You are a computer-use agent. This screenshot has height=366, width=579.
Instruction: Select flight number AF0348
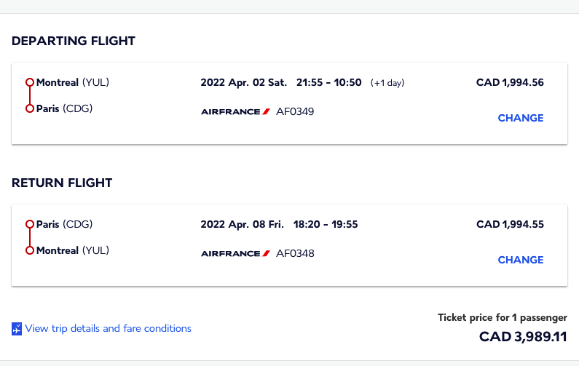(295, 253)
